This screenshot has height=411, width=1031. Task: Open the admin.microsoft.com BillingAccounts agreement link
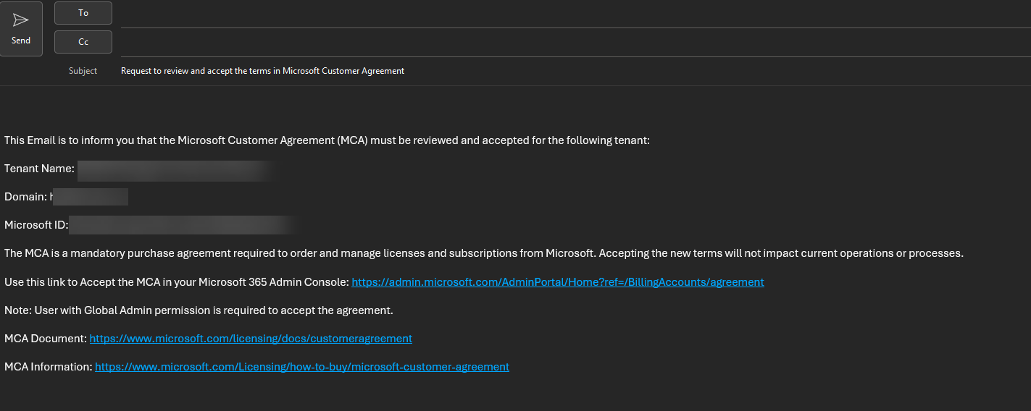[x=557, y=282]
